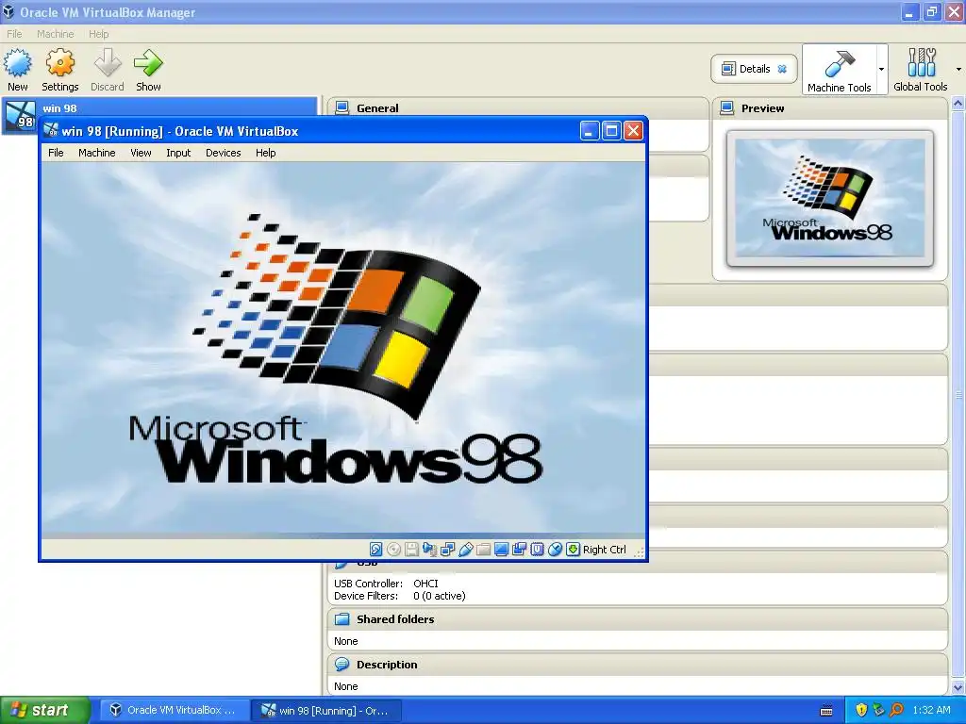Close the Details tool with its small x
Image resolution: width=966 pixels, height=724 pixels.
pyautogui.click(x=782, y=68)
